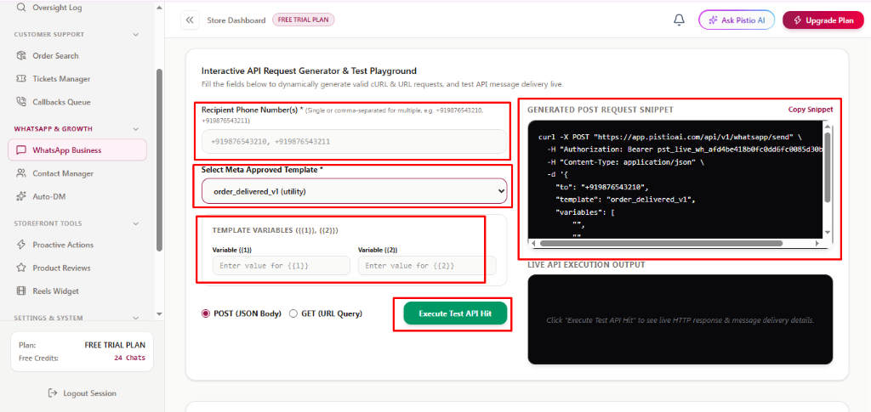
Task: Click lightning icon in Upgrade Plan
Action: (x=798, y=20)
